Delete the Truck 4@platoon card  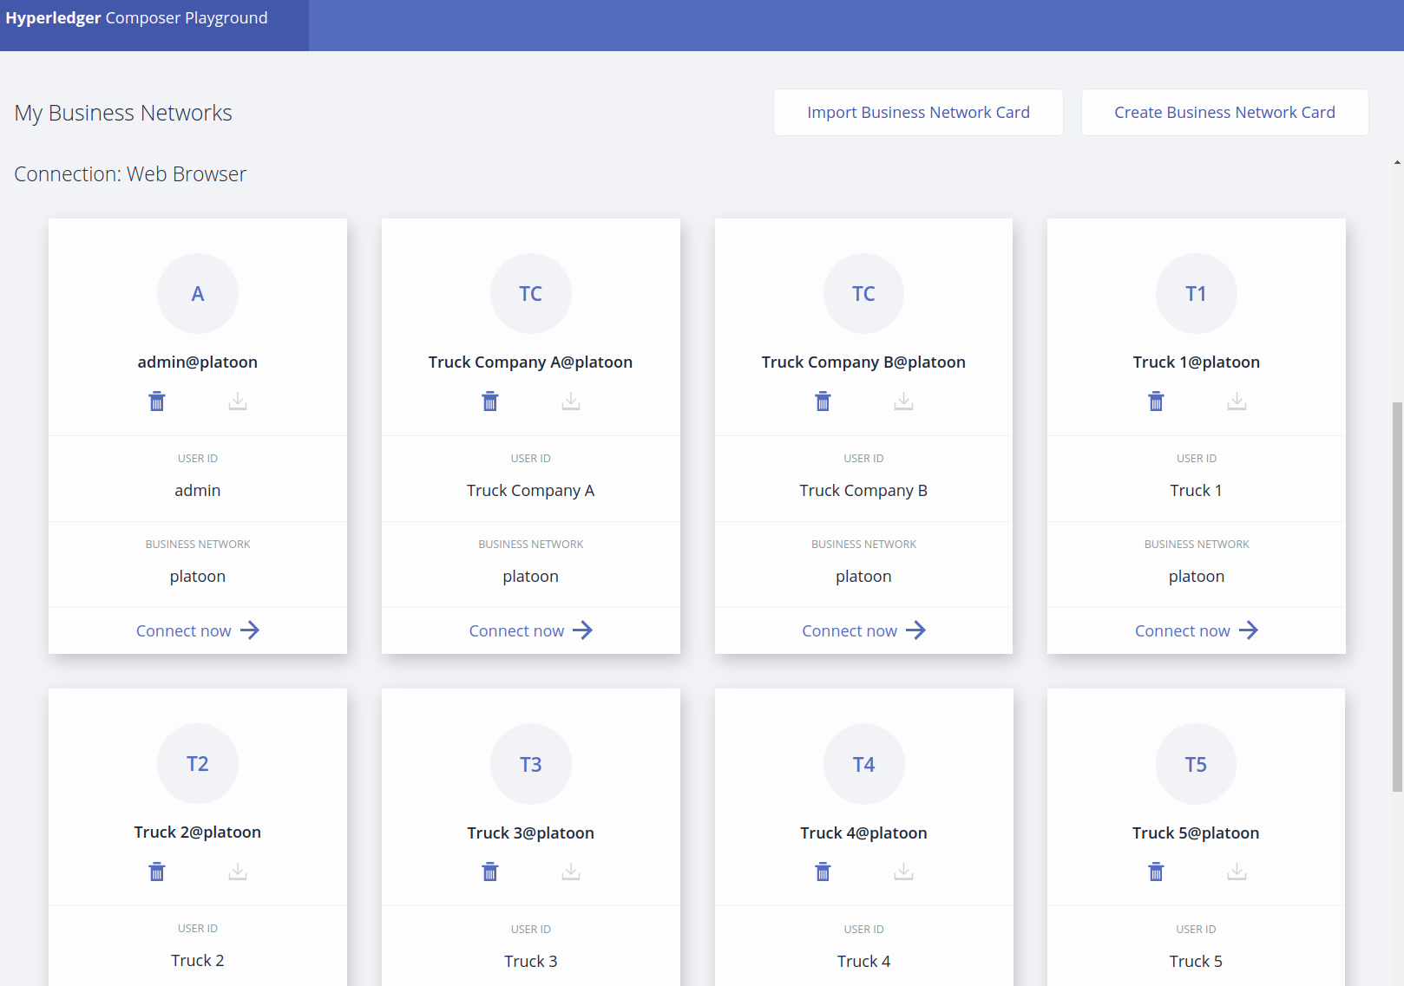click(823, 872)
